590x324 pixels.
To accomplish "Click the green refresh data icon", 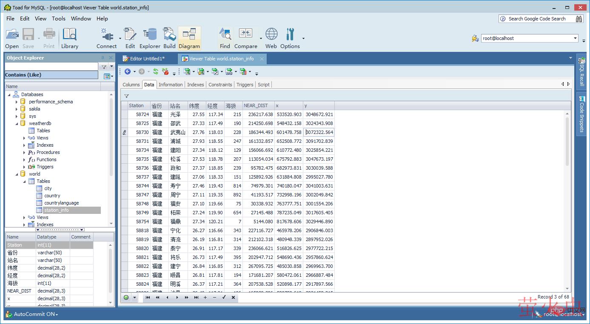I will pos(156,72).
